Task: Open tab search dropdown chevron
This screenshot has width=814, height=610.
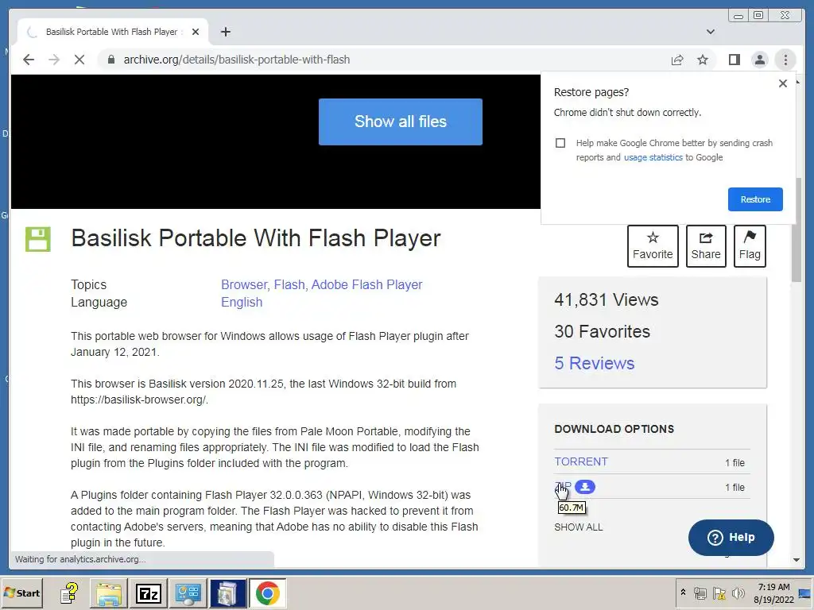Action: (x=711, y=32)
